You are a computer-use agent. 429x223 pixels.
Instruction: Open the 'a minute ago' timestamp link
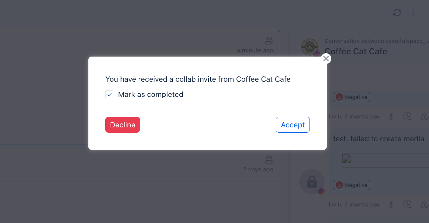point(255,50)
